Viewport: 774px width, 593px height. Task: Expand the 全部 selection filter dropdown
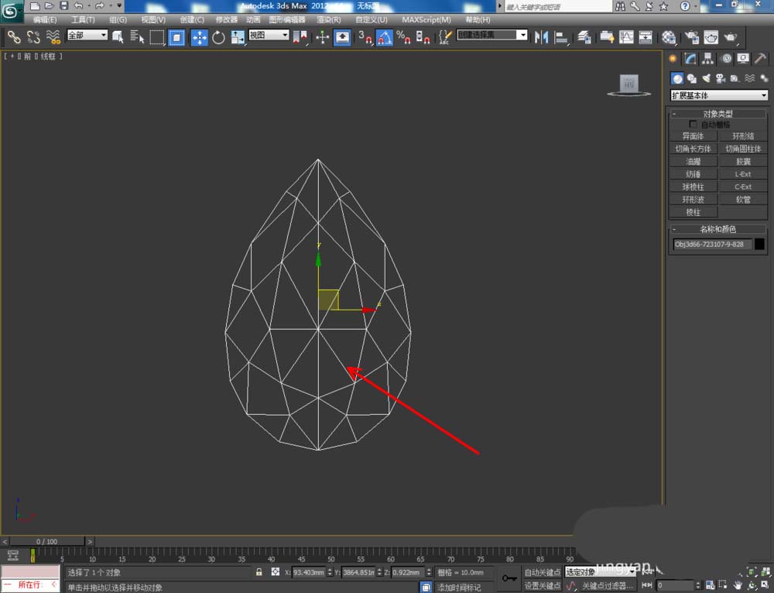coord(87,36)
